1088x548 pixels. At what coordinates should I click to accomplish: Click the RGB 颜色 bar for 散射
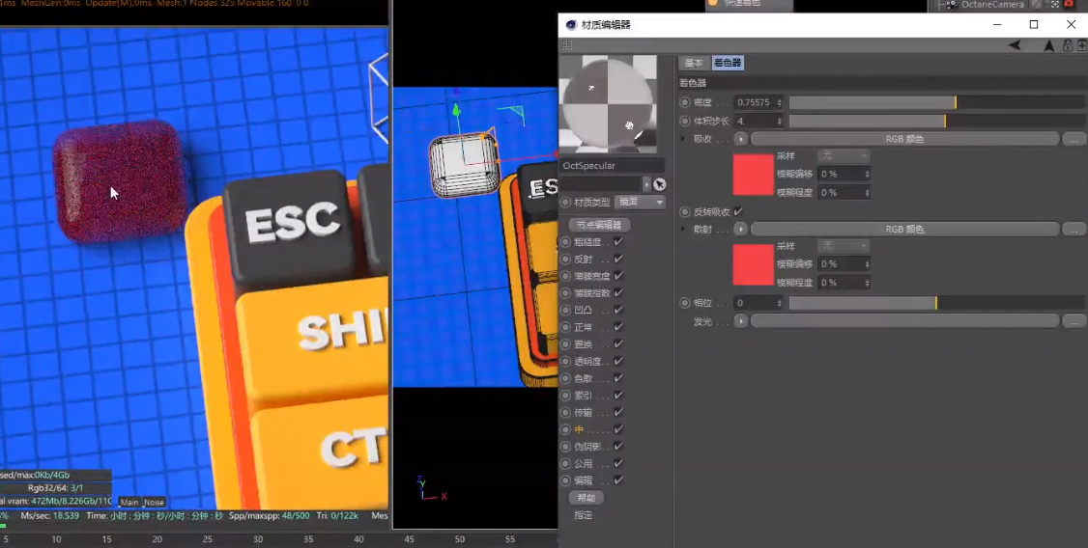(904, 230)
